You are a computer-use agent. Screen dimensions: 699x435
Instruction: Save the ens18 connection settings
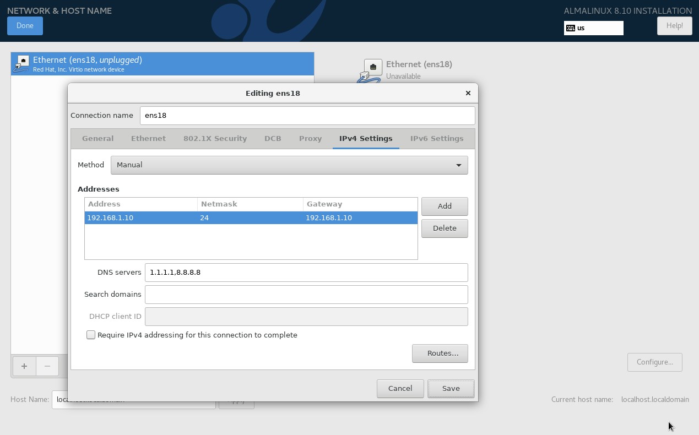pos(451,388)
